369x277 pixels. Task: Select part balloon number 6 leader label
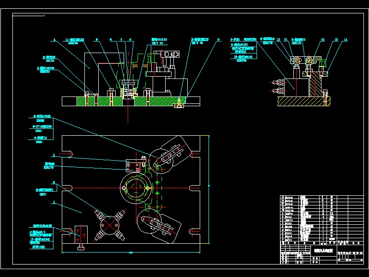tap(111, 40)
